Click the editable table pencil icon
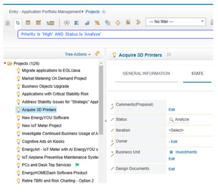Image resolution: width=218 pixels, height=192 pixels. tap(38, 23)
